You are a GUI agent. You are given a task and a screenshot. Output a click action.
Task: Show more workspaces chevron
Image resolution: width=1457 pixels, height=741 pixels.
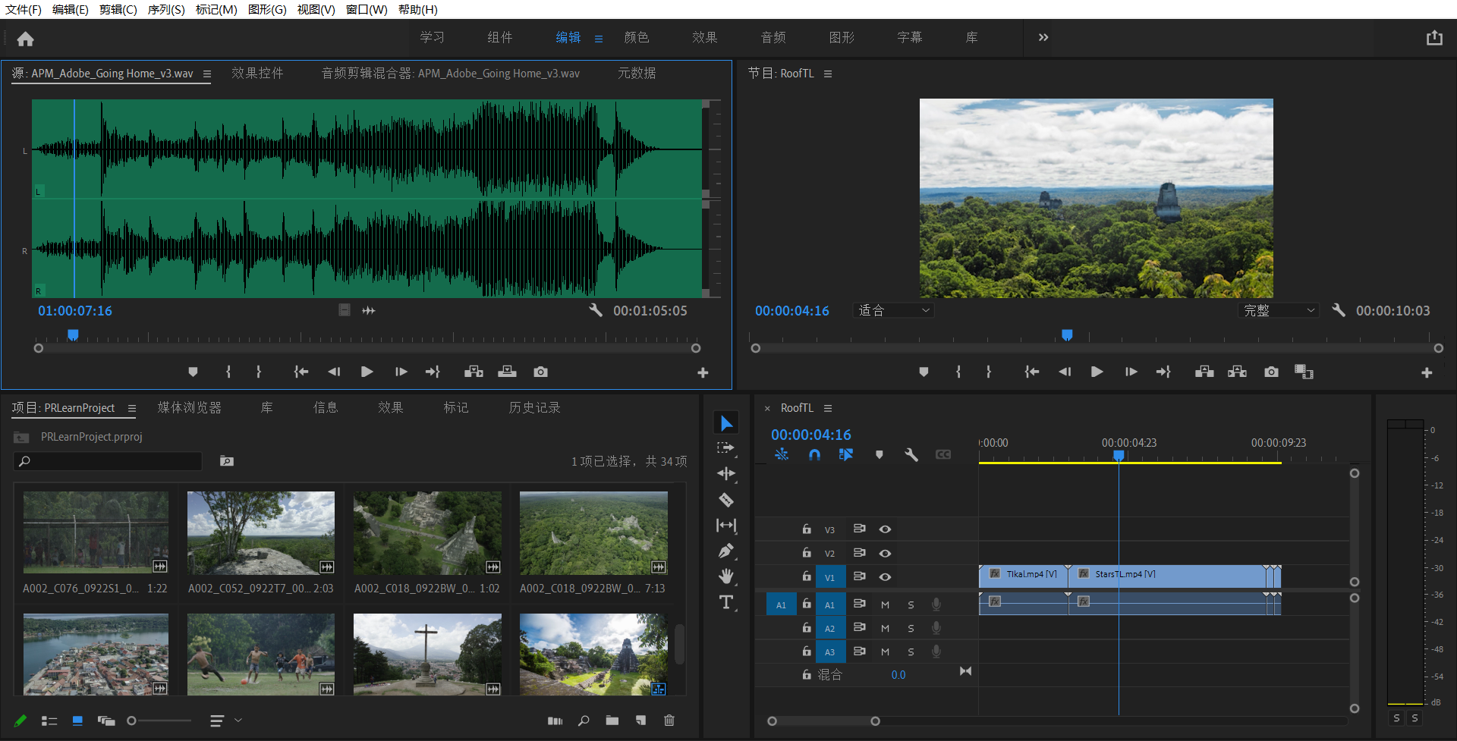(x=1043, y=37)
